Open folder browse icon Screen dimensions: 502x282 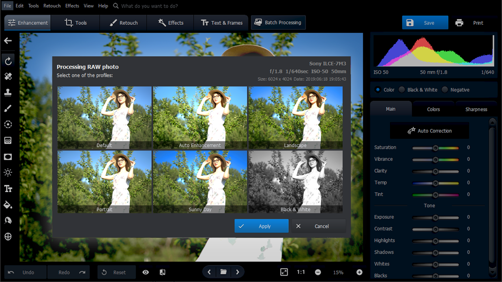tap(223, 272)
